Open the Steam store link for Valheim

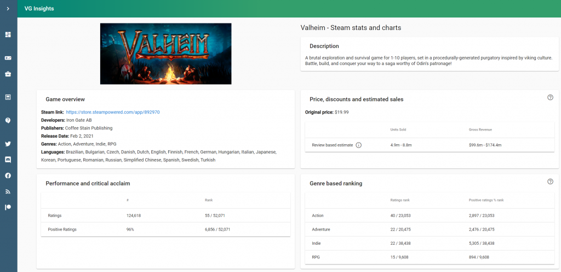113,112
